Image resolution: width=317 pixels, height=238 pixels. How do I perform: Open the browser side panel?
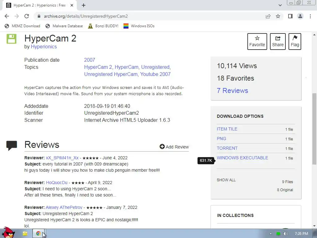[290, 16]
